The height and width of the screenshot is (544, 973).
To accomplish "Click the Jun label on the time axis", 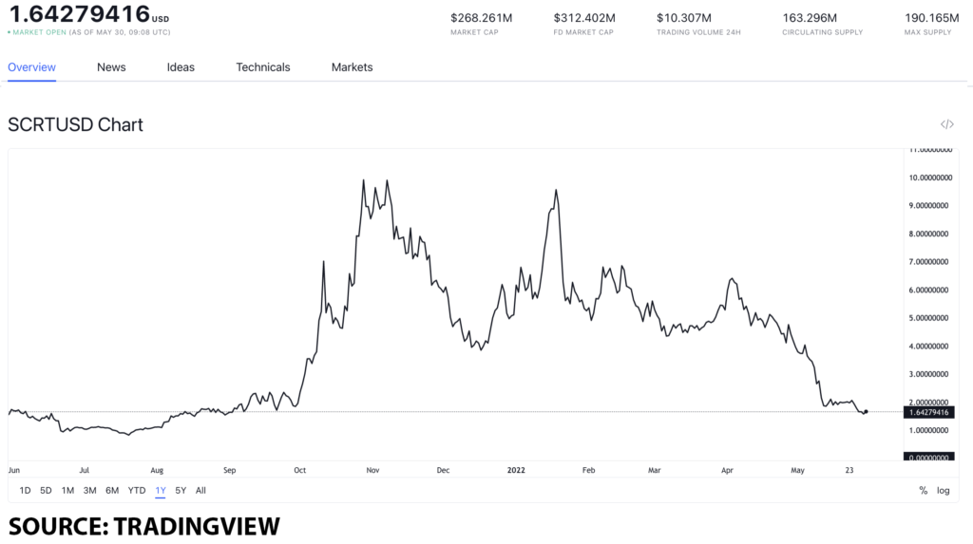I will click(x=13, y=470).
